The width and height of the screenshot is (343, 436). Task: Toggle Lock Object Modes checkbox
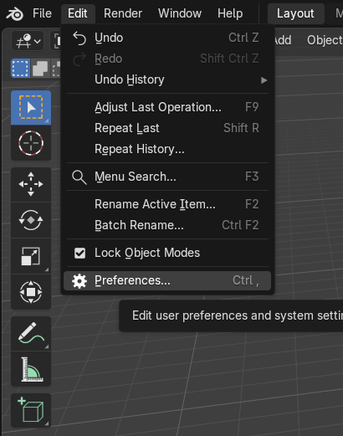tap(79, 254)
